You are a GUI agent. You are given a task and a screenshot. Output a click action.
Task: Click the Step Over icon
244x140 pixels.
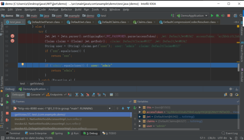[x=77, y=95]
